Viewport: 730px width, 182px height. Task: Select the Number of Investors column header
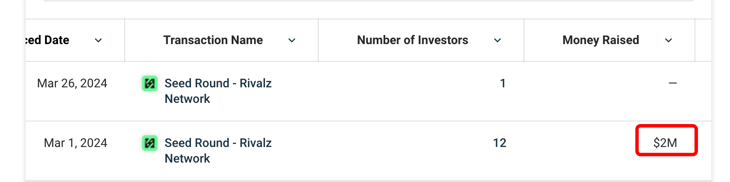pos(413,40)
